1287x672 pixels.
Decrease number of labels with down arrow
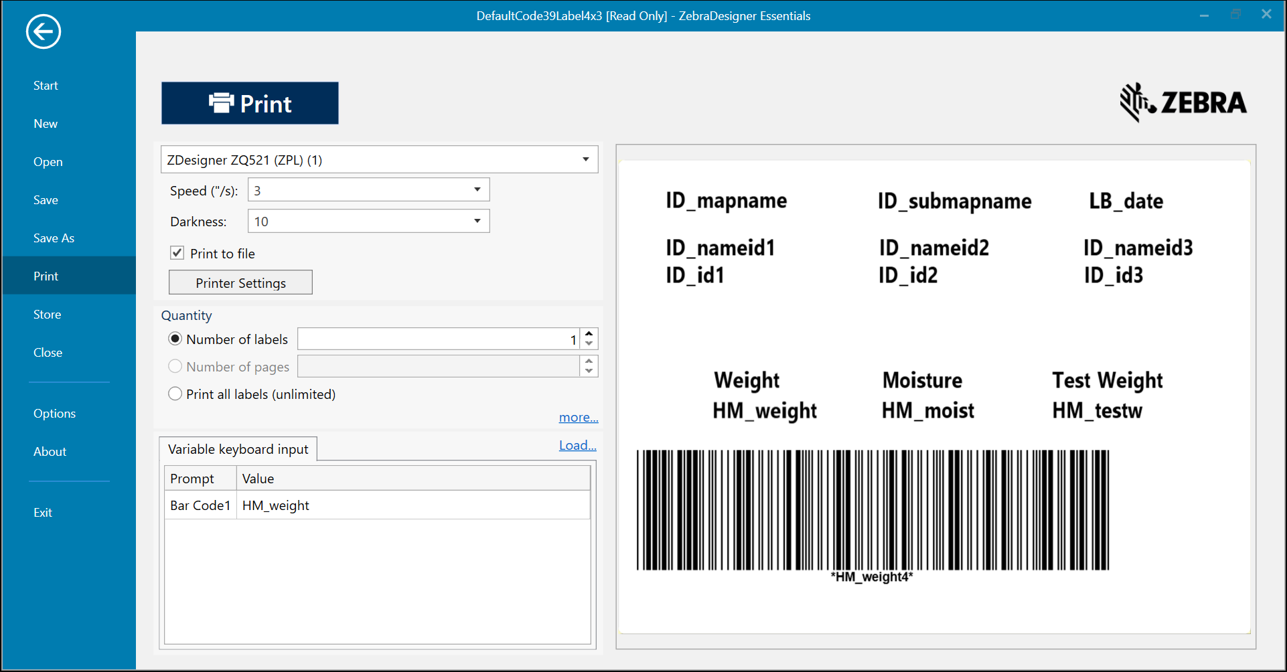[589, 344]
